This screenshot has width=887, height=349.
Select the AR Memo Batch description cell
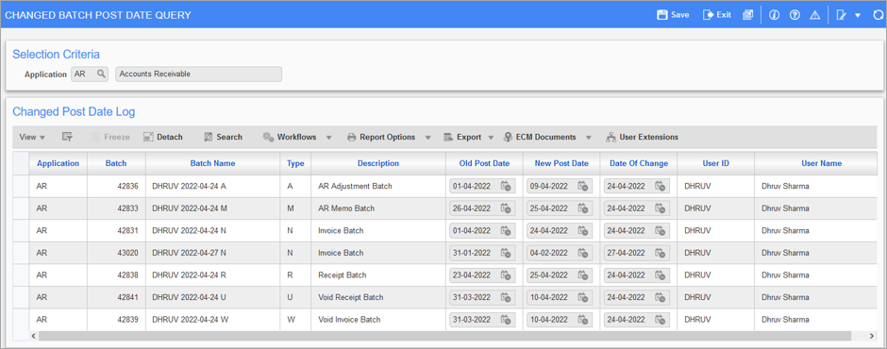click(x=377, y=208)
